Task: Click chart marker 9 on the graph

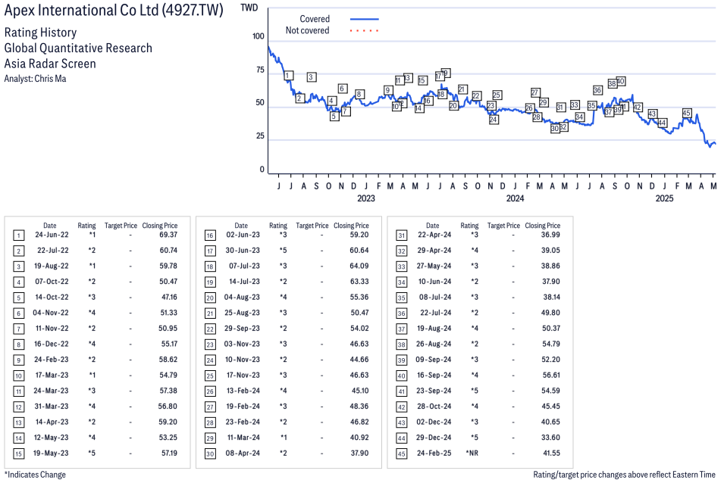Action: pos(388,90)
